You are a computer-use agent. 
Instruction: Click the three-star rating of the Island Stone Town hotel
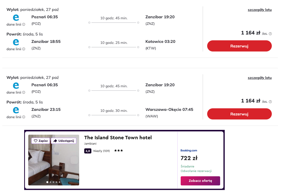[x=119, y=151]
